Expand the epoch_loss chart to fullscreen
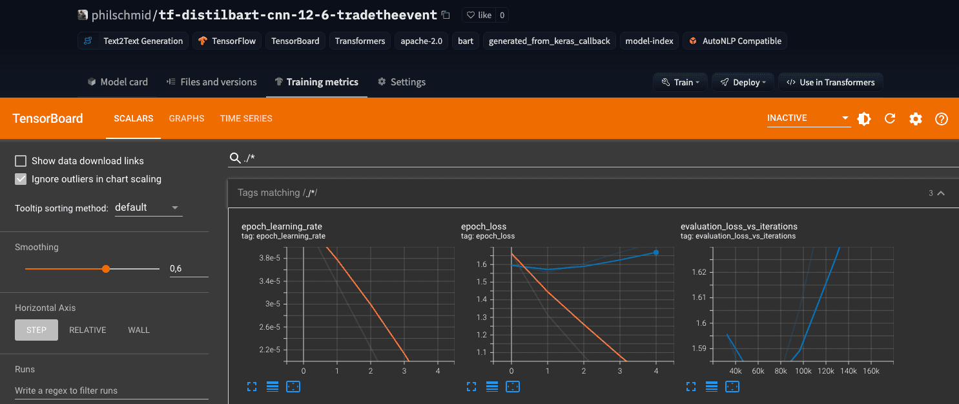 (x=471, y=386)
